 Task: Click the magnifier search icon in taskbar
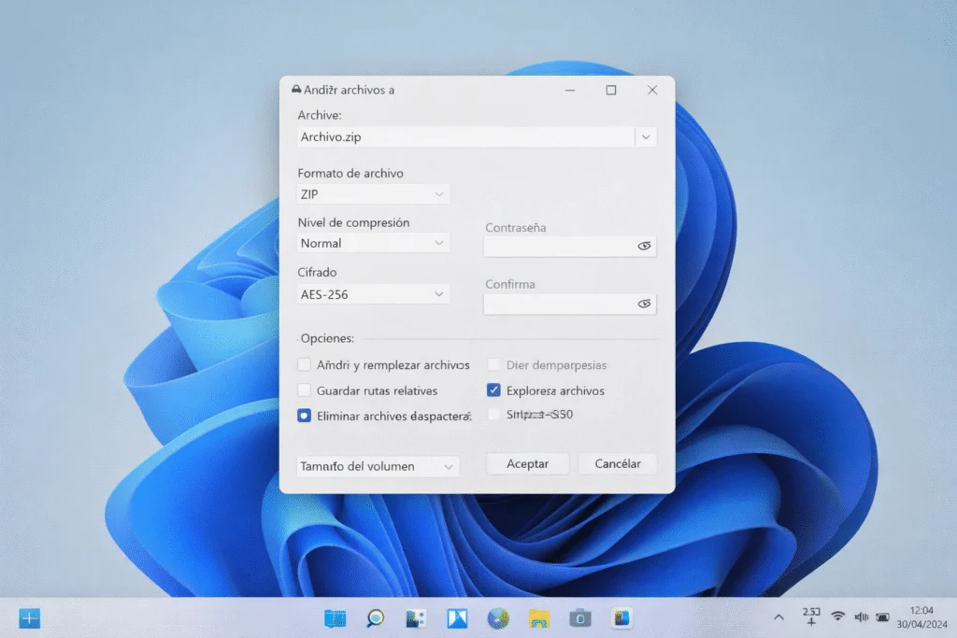click(375, 618)
